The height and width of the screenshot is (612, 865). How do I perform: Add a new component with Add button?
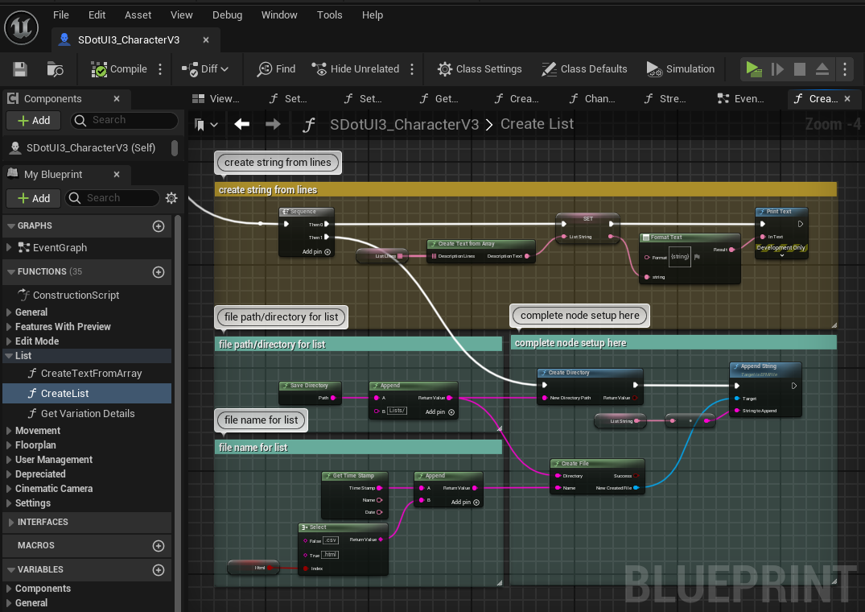click(34, 120)
